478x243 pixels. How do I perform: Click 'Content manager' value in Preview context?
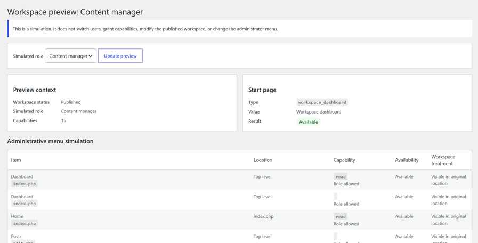(x=79, y=111)
